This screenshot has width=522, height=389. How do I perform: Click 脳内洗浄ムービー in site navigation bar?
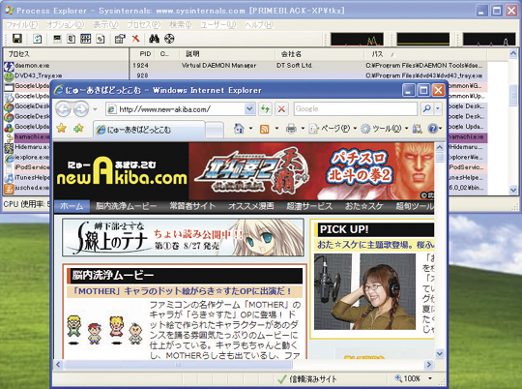[127, 206]
